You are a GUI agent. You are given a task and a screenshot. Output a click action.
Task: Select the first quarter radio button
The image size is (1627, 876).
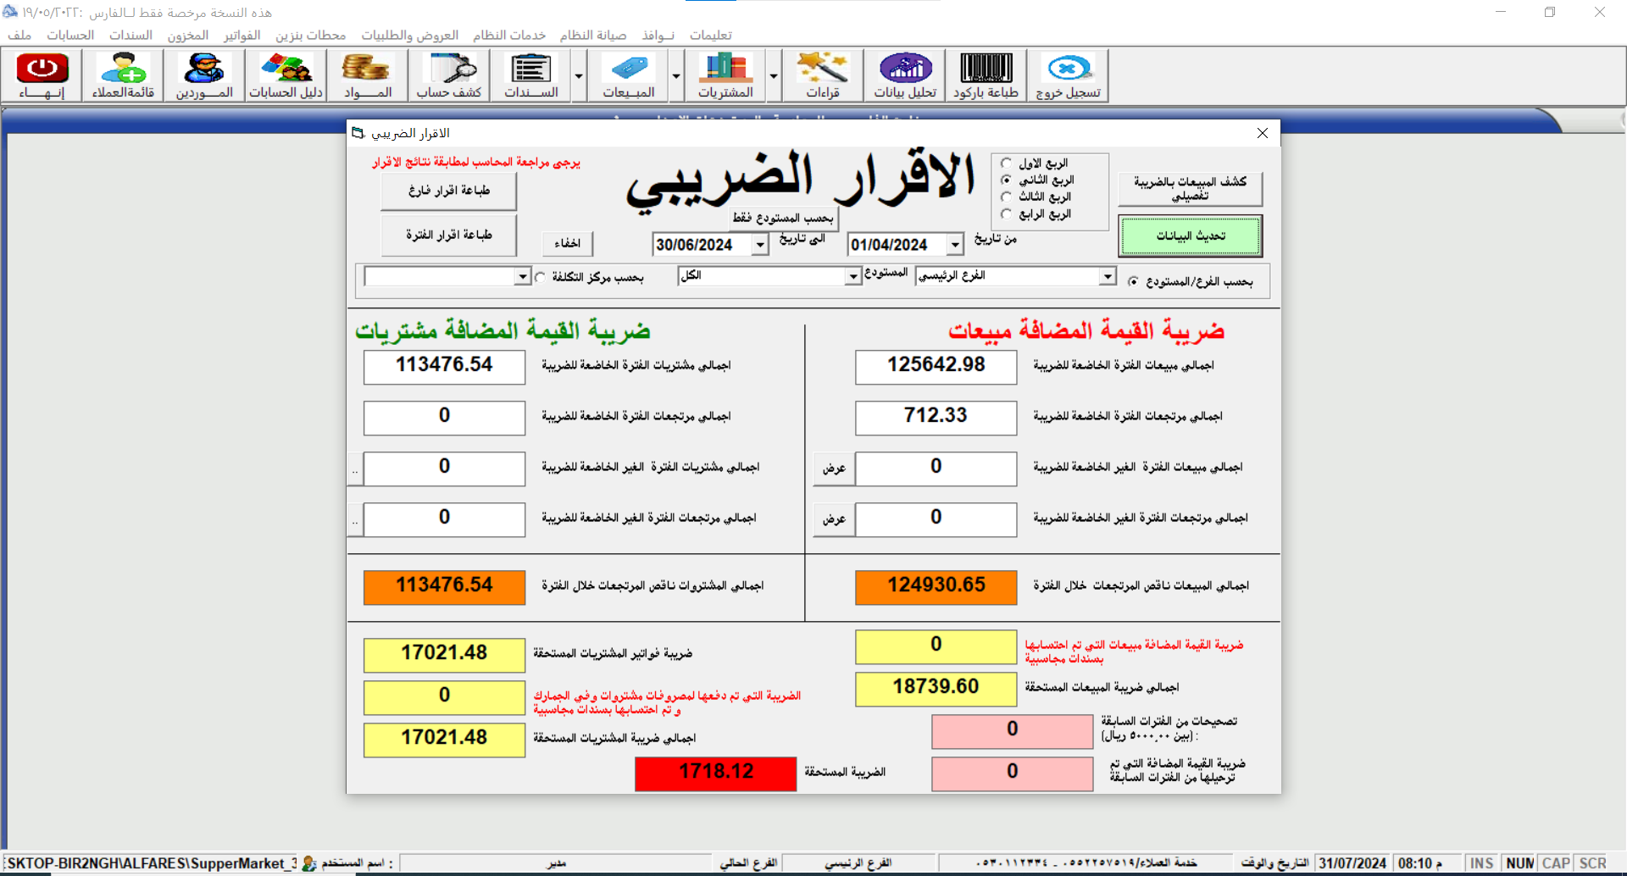tap(1007, 164)
